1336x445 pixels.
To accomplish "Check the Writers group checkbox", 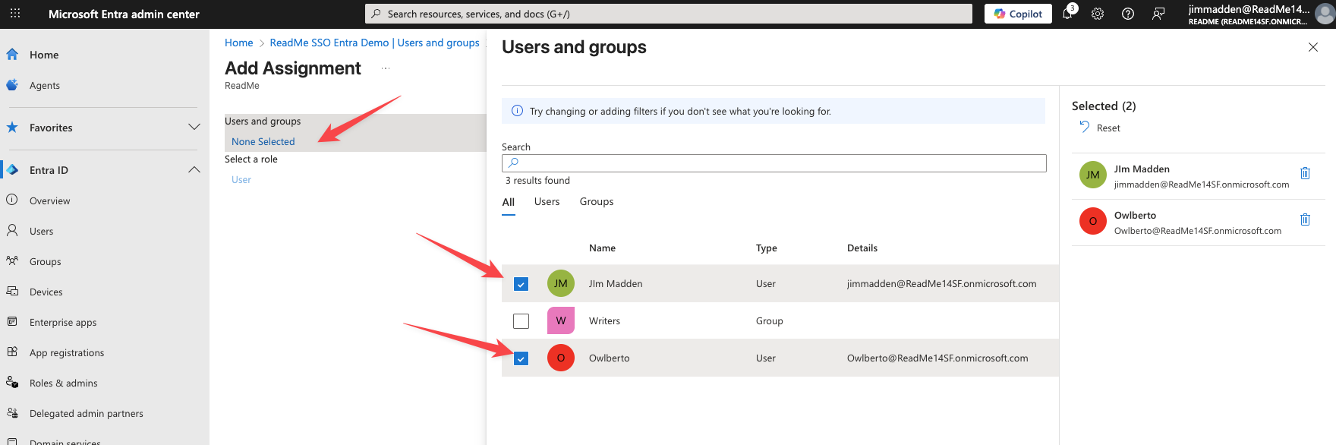I will (x=521, y=321).
